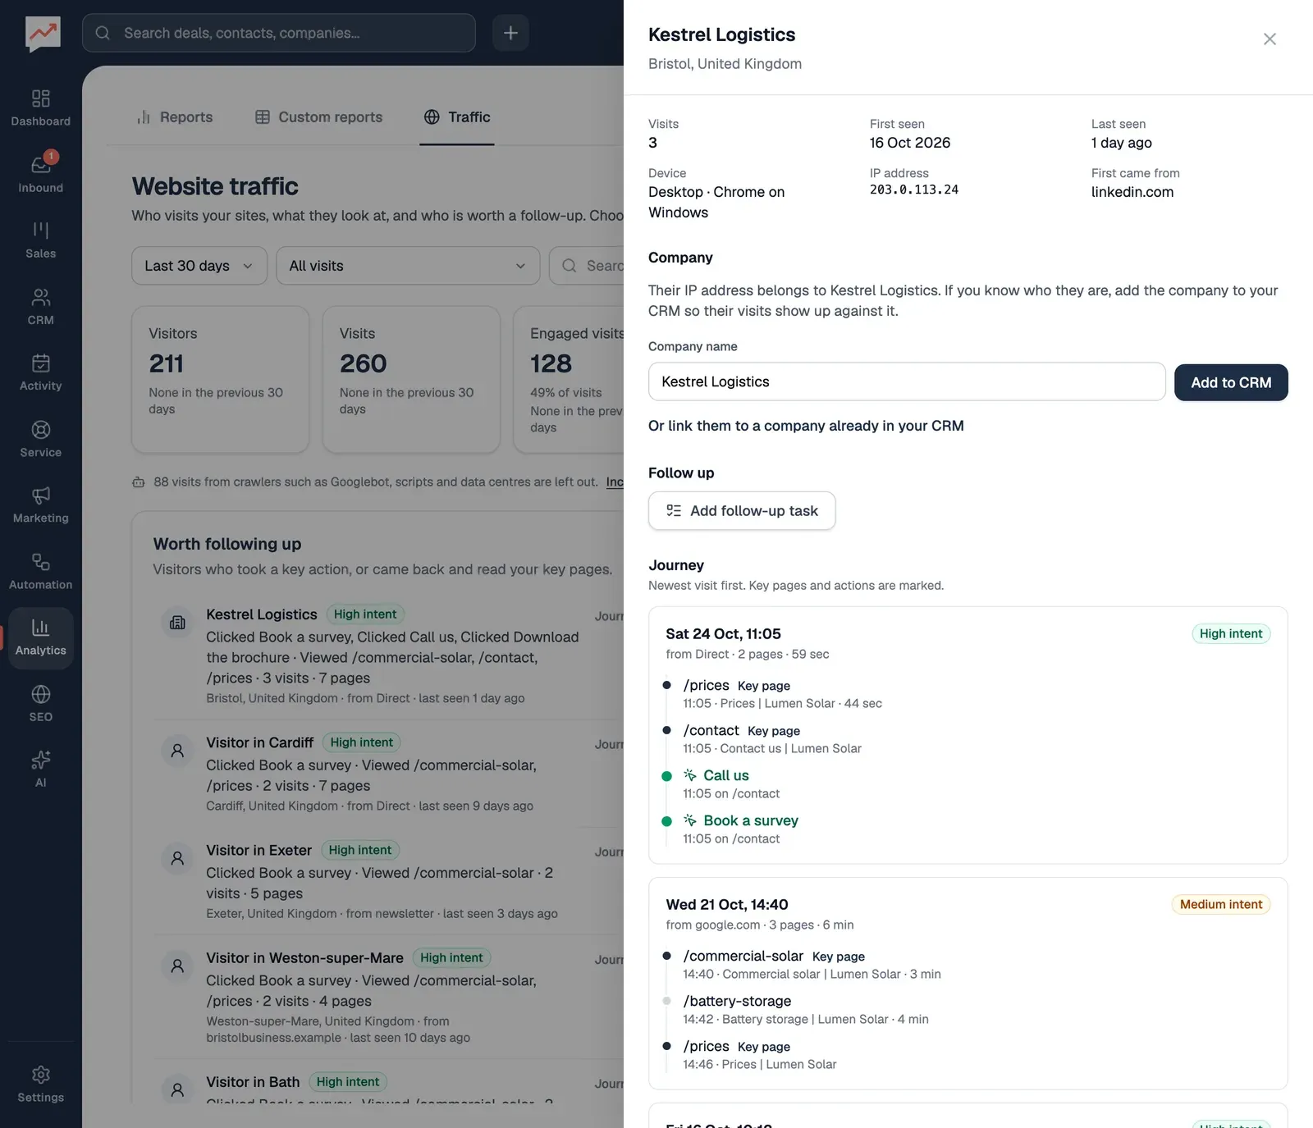Open Marketing megaphone icon

click(x=40, y=495)
